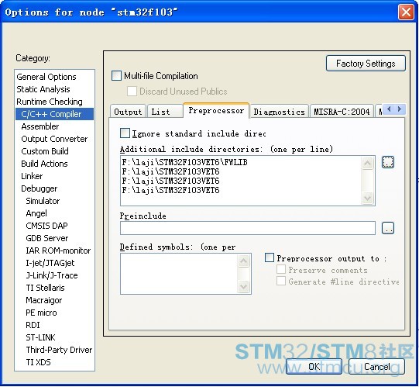
Task: Dismiss dialog with Cancel button
Action: 376,367
